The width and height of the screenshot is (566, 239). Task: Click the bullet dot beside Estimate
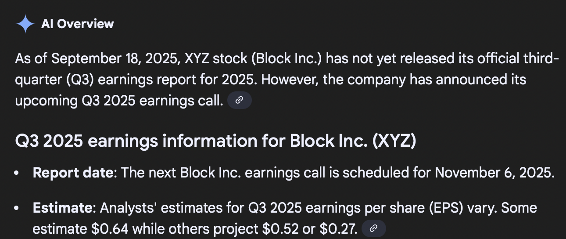click(x=17, y=208)
